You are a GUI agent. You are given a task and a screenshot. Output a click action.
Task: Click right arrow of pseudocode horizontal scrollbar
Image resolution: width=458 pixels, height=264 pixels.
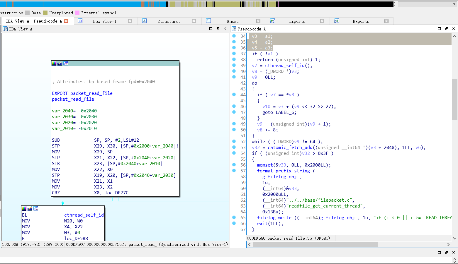point(448,244)
